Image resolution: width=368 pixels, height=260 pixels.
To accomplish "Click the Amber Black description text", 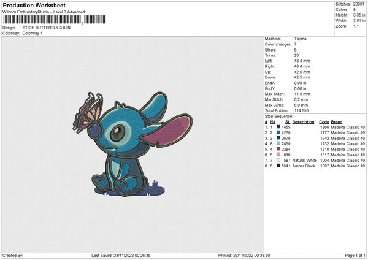I will pos(304,166).
